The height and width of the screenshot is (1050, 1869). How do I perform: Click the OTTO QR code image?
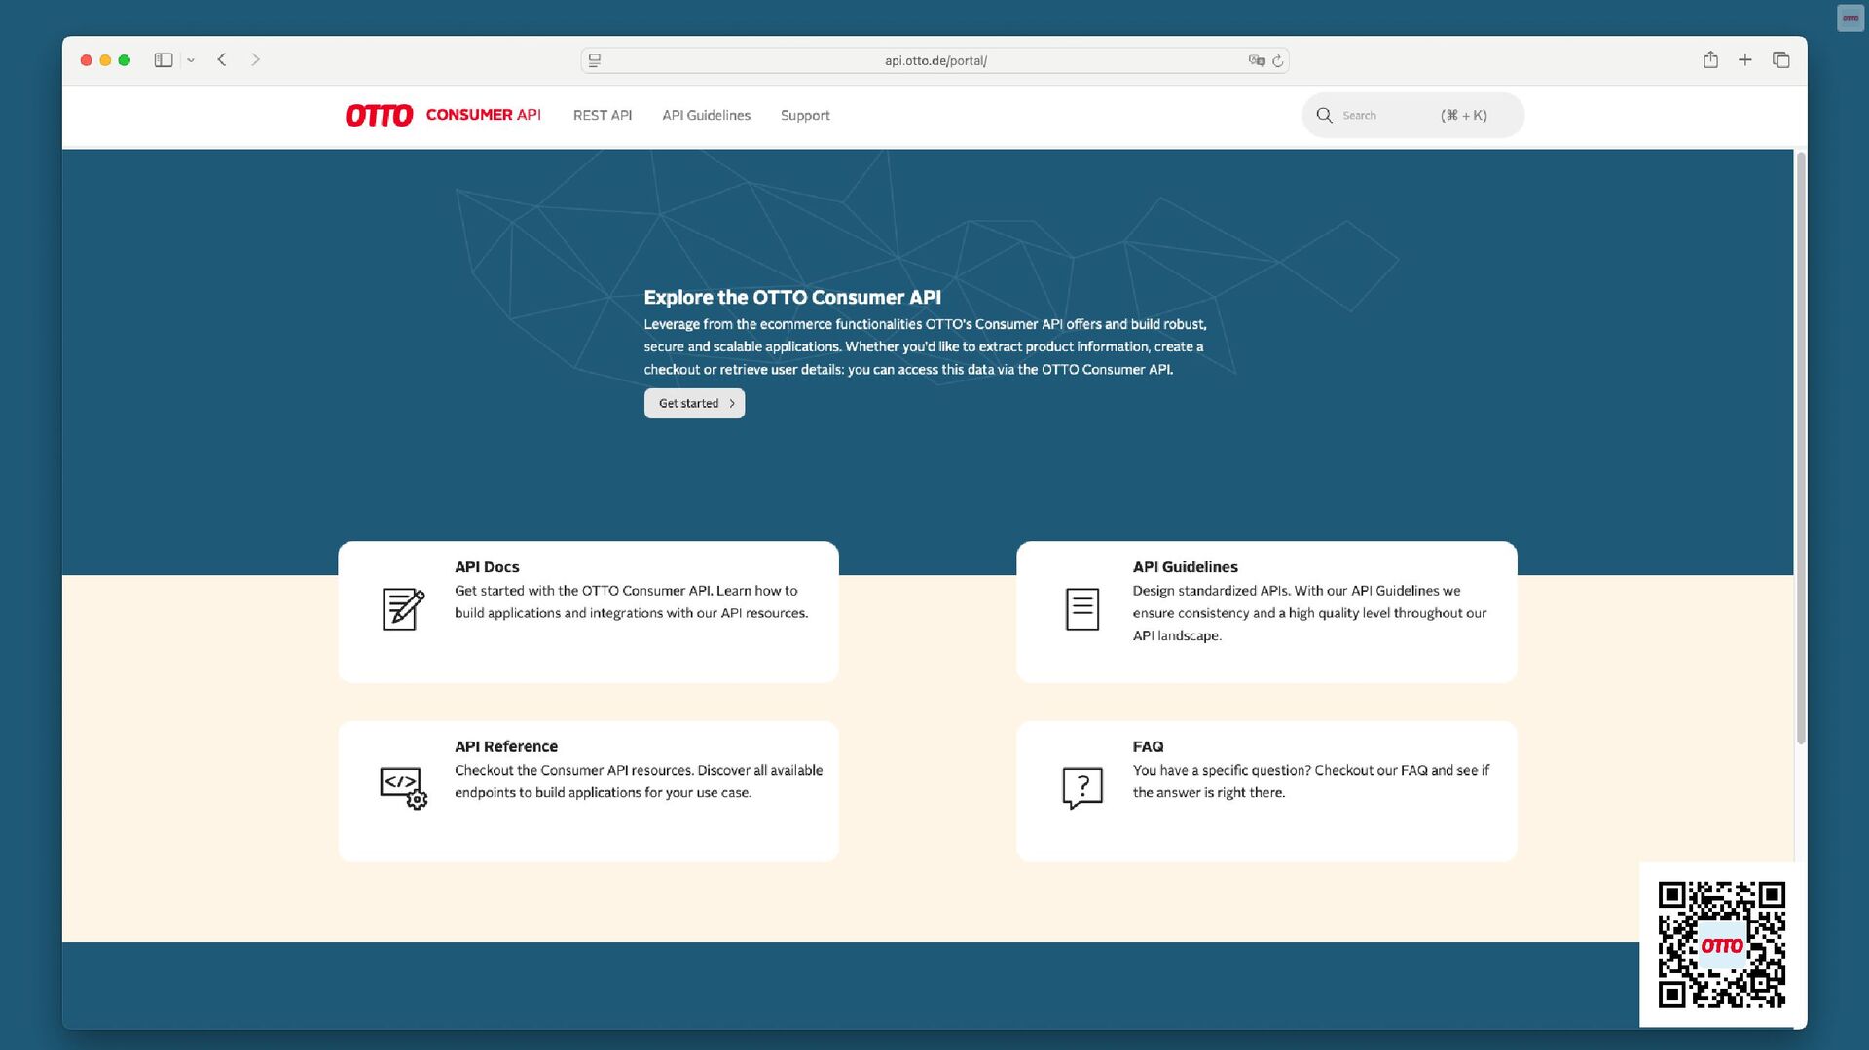(x=1721, y=944)
